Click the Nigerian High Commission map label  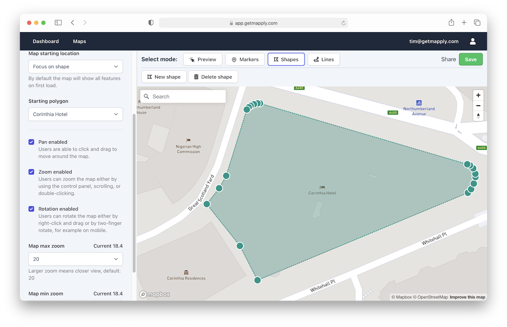click(188, 149)
